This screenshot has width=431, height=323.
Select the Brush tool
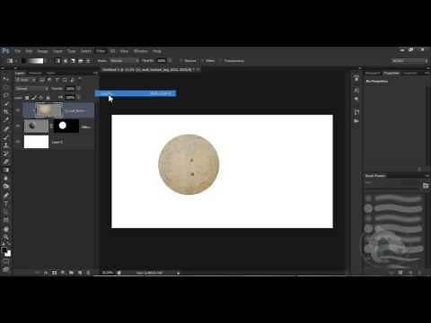[5, 137]
